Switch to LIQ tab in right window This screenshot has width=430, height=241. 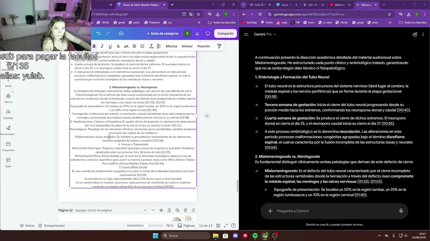pyautogui.click(x=313, y=5)
